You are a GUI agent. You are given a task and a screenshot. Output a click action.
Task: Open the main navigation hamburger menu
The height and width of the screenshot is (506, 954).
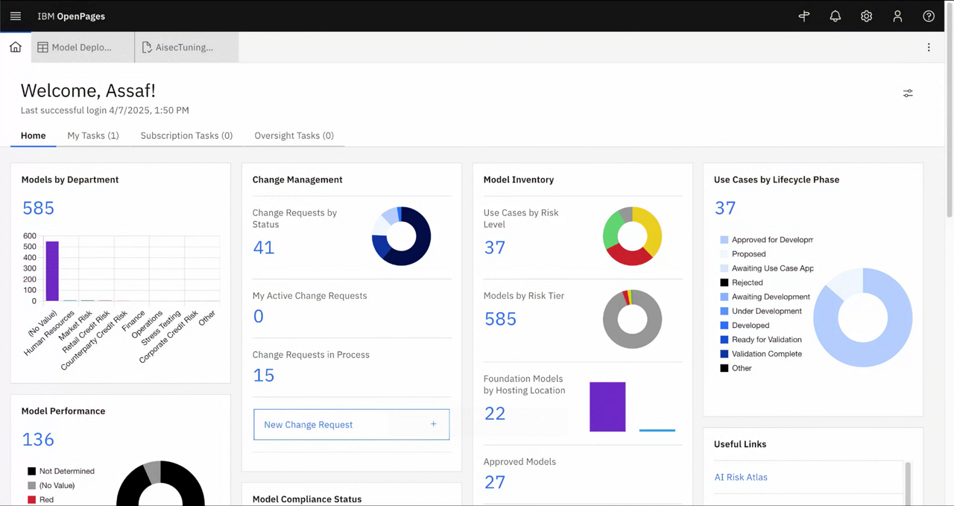point(15,16)
